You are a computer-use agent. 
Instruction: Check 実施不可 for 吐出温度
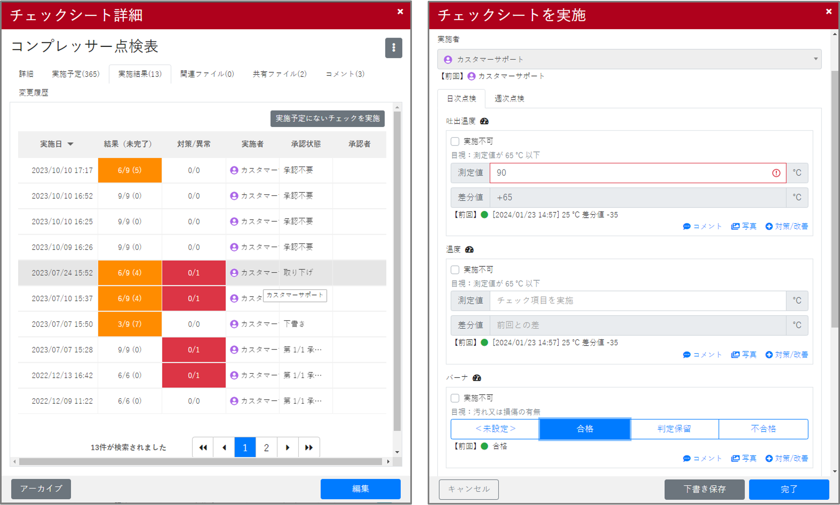[455, 142]
